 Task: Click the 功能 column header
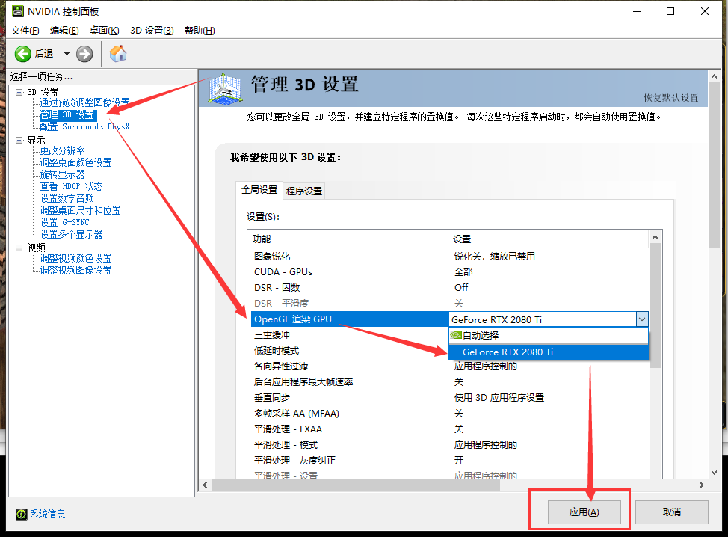(x=348, y=239)
